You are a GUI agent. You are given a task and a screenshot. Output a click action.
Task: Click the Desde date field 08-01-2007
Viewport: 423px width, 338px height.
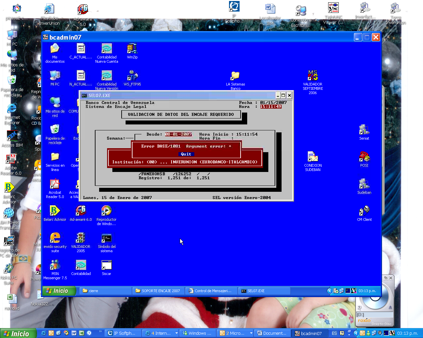[178, 134]
